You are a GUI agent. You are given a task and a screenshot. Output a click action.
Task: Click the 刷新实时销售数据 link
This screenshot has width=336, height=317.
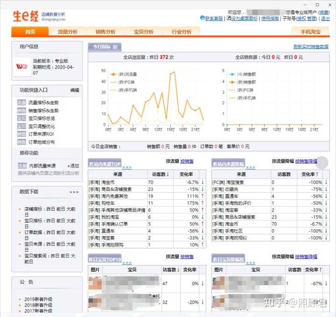310,47
